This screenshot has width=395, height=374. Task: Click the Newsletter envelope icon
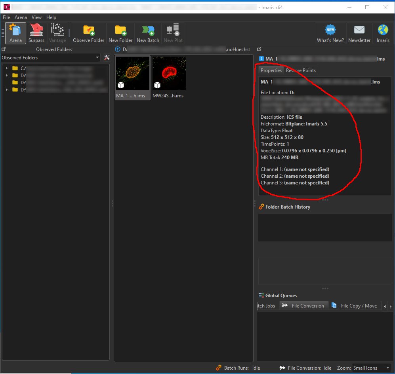359,33
